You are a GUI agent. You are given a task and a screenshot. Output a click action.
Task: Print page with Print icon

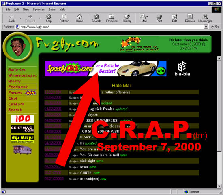pos(159,19)
